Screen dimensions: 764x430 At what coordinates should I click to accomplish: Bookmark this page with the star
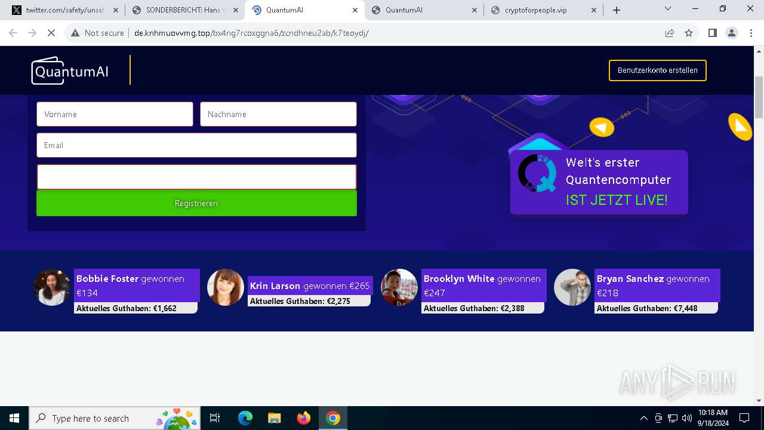[x=689, y=33]
